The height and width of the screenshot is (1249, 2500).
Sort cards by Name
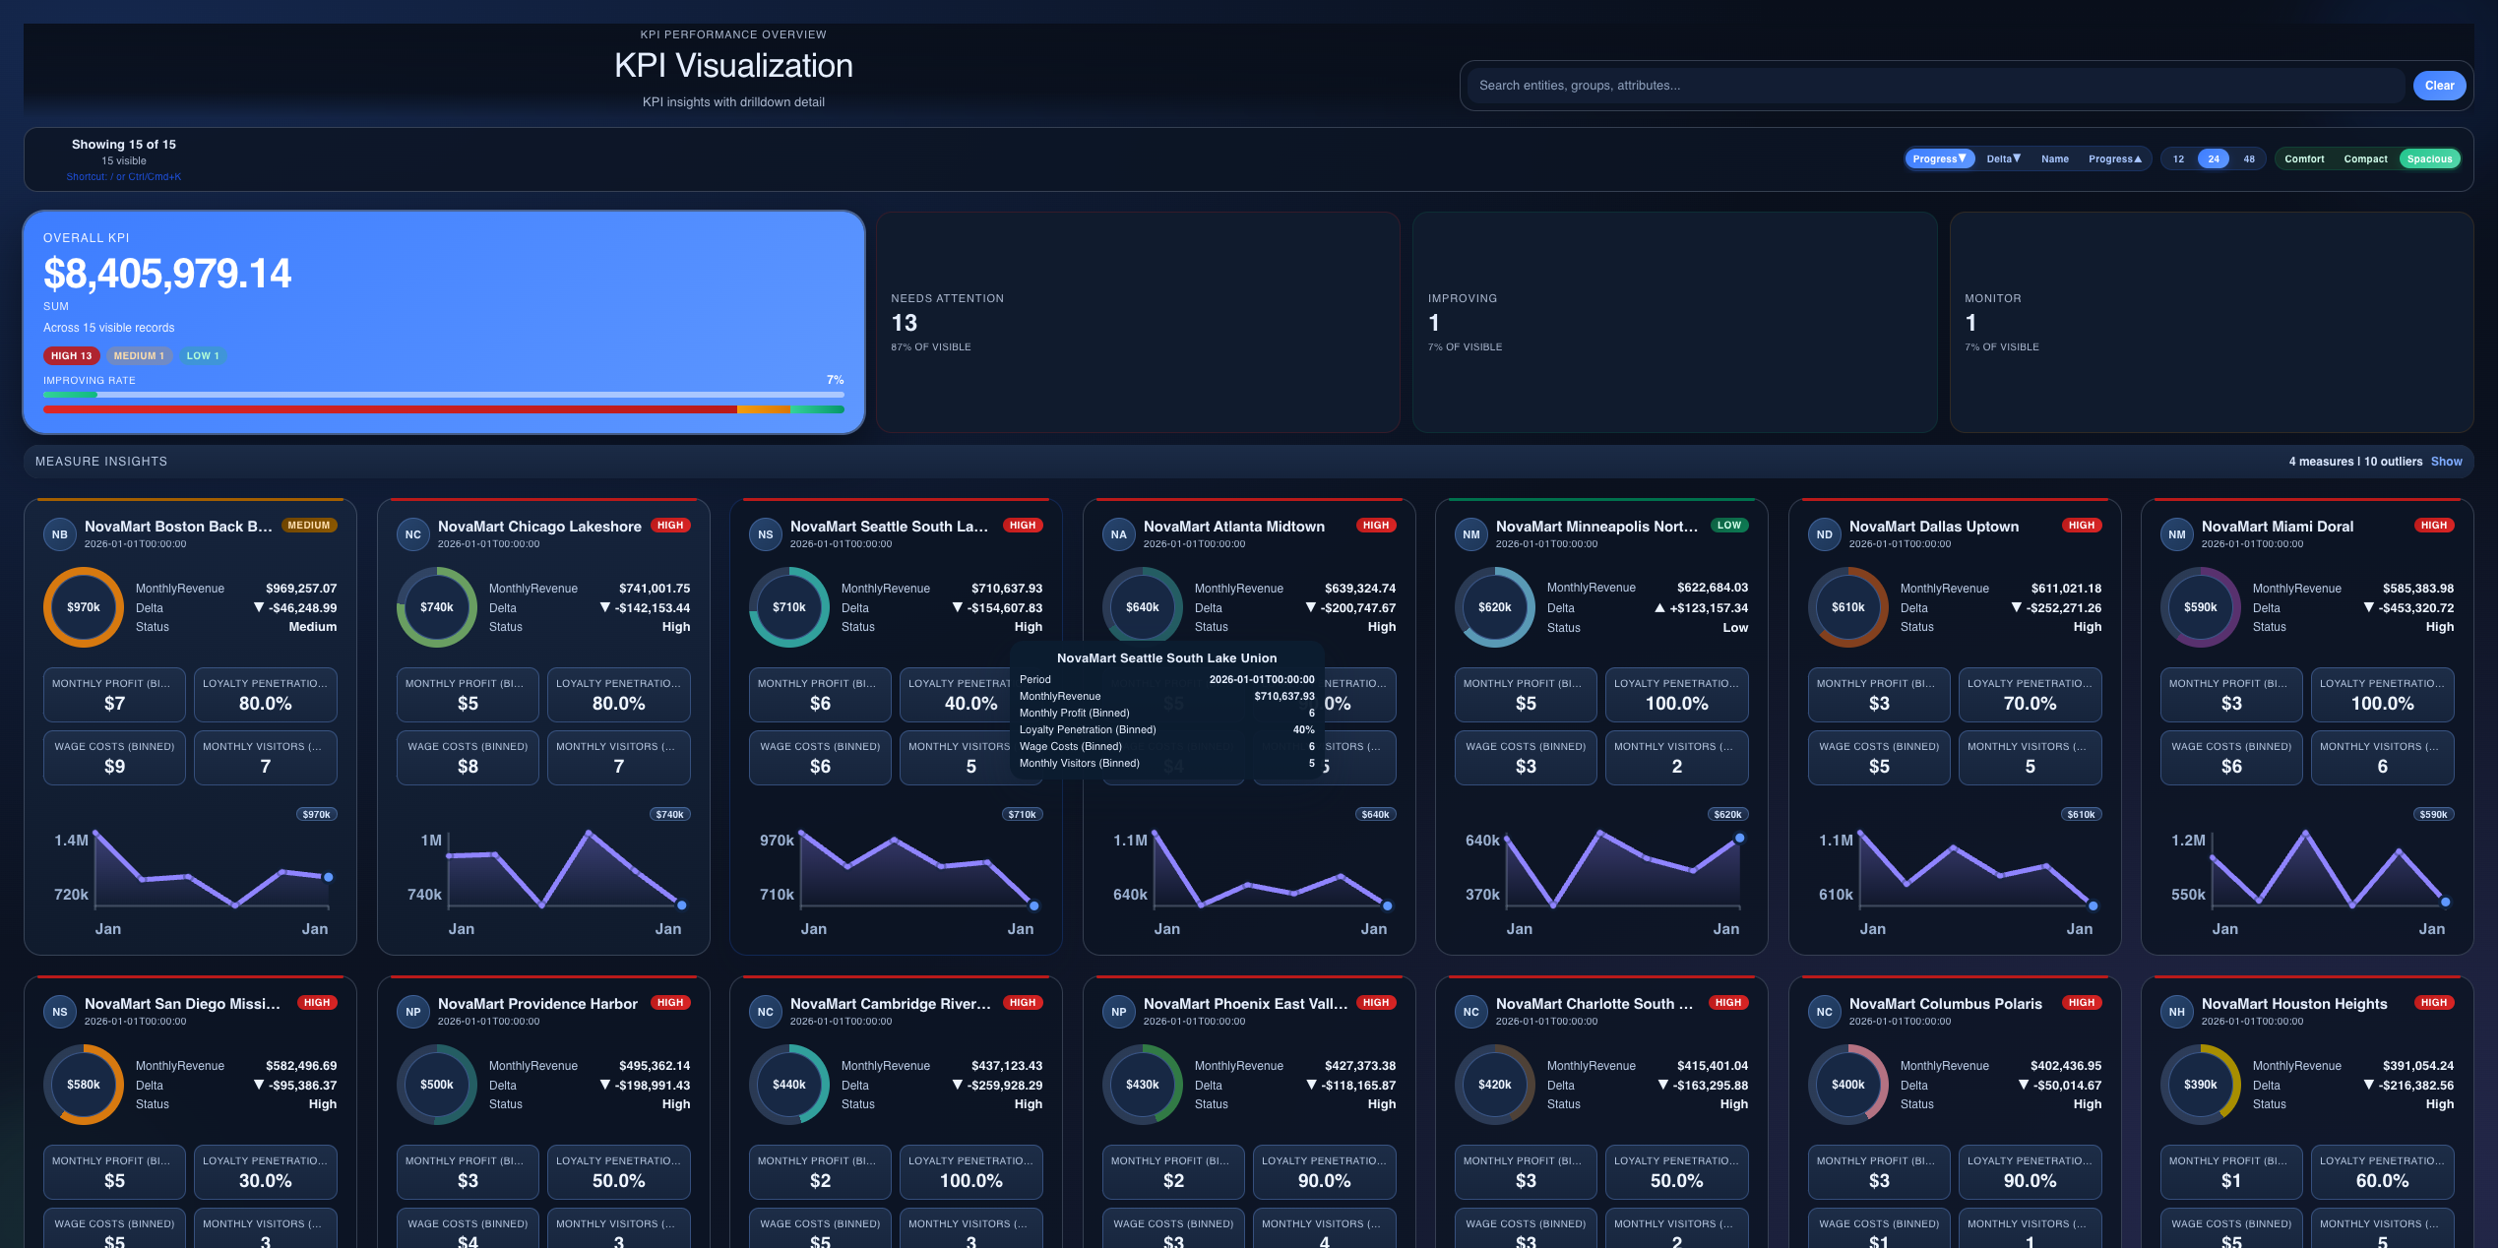[x=2055, y=158]
